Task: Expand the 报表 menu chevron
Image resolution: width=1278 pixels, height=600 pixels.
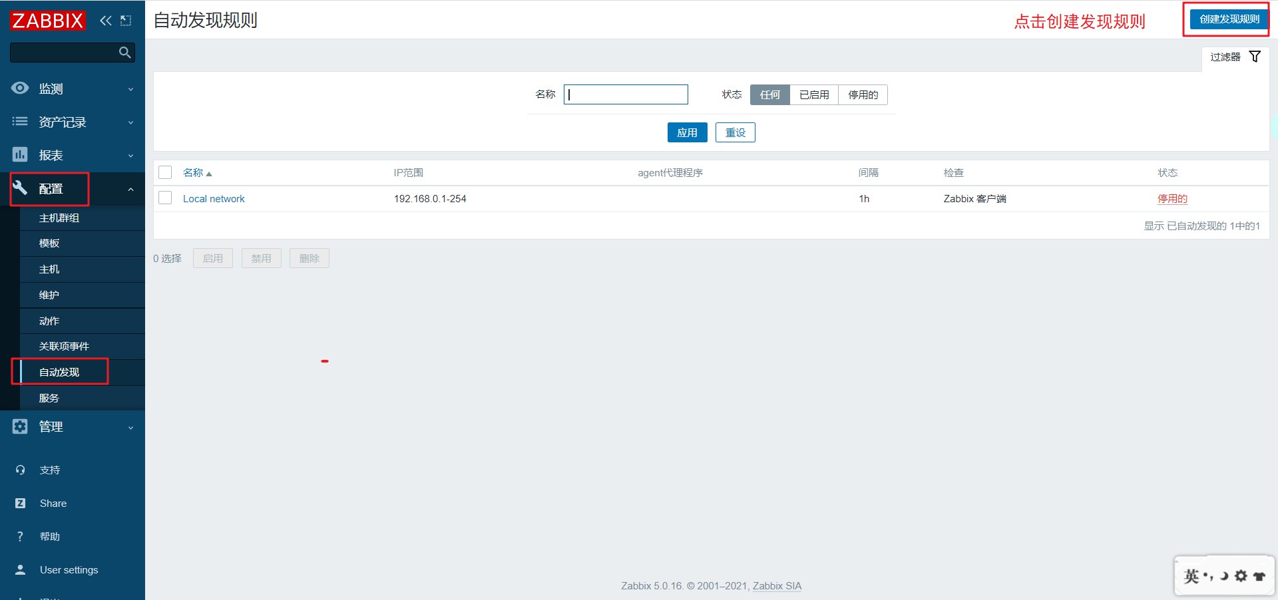Action: tap(130, 156)
